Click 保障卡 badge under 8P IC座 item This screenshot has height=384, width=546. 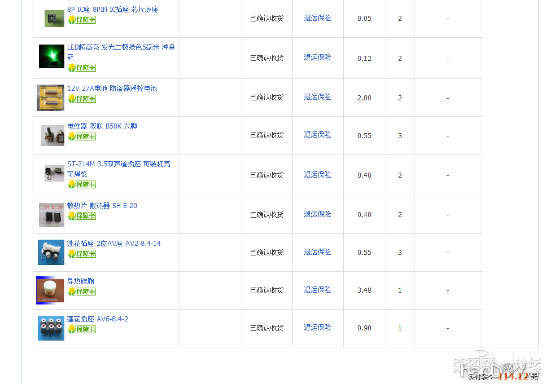coord(82,20)
